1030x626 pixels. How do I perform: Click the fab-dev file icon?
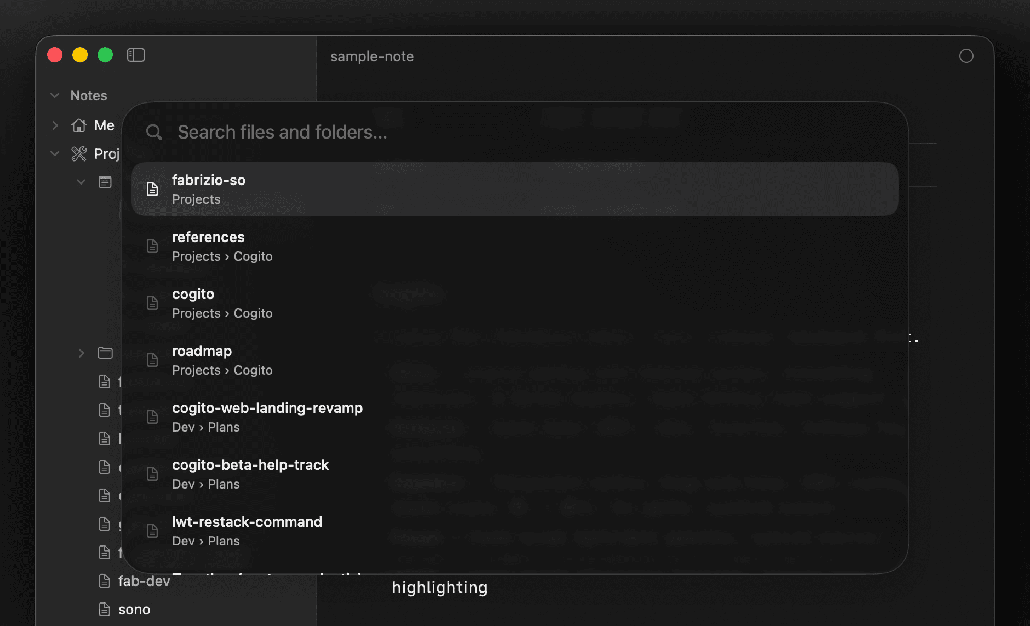(105, 581)
